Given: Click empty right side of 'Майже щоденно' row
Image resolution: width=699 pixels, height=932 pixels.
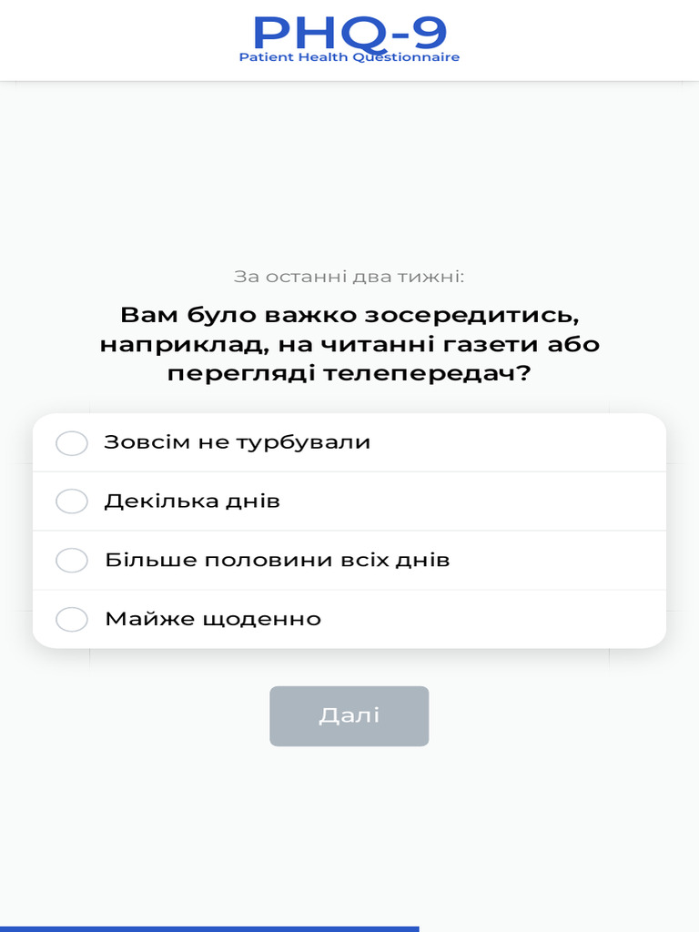Looking at the screenshot, I should click(546, 620).
